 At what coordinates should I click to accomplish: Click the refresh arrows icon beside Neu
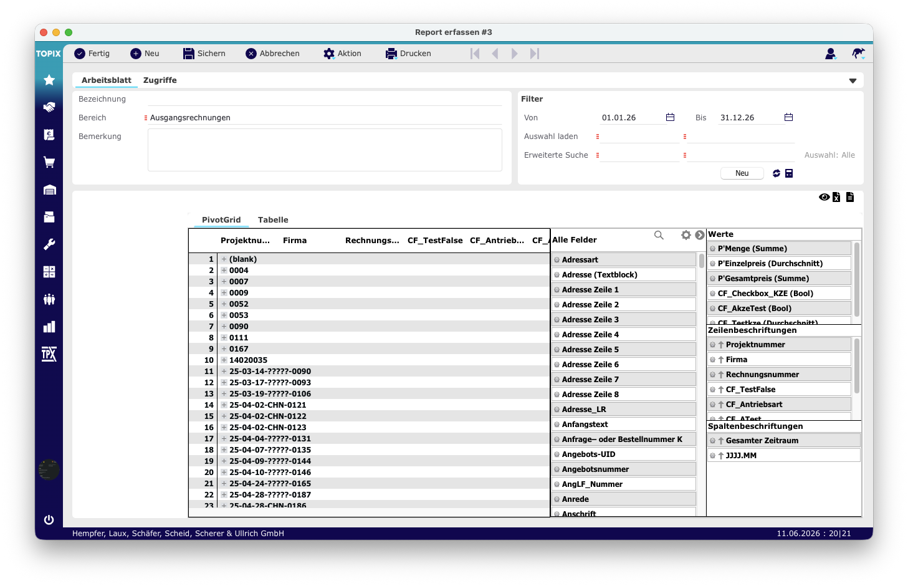(x=777, y=173)
